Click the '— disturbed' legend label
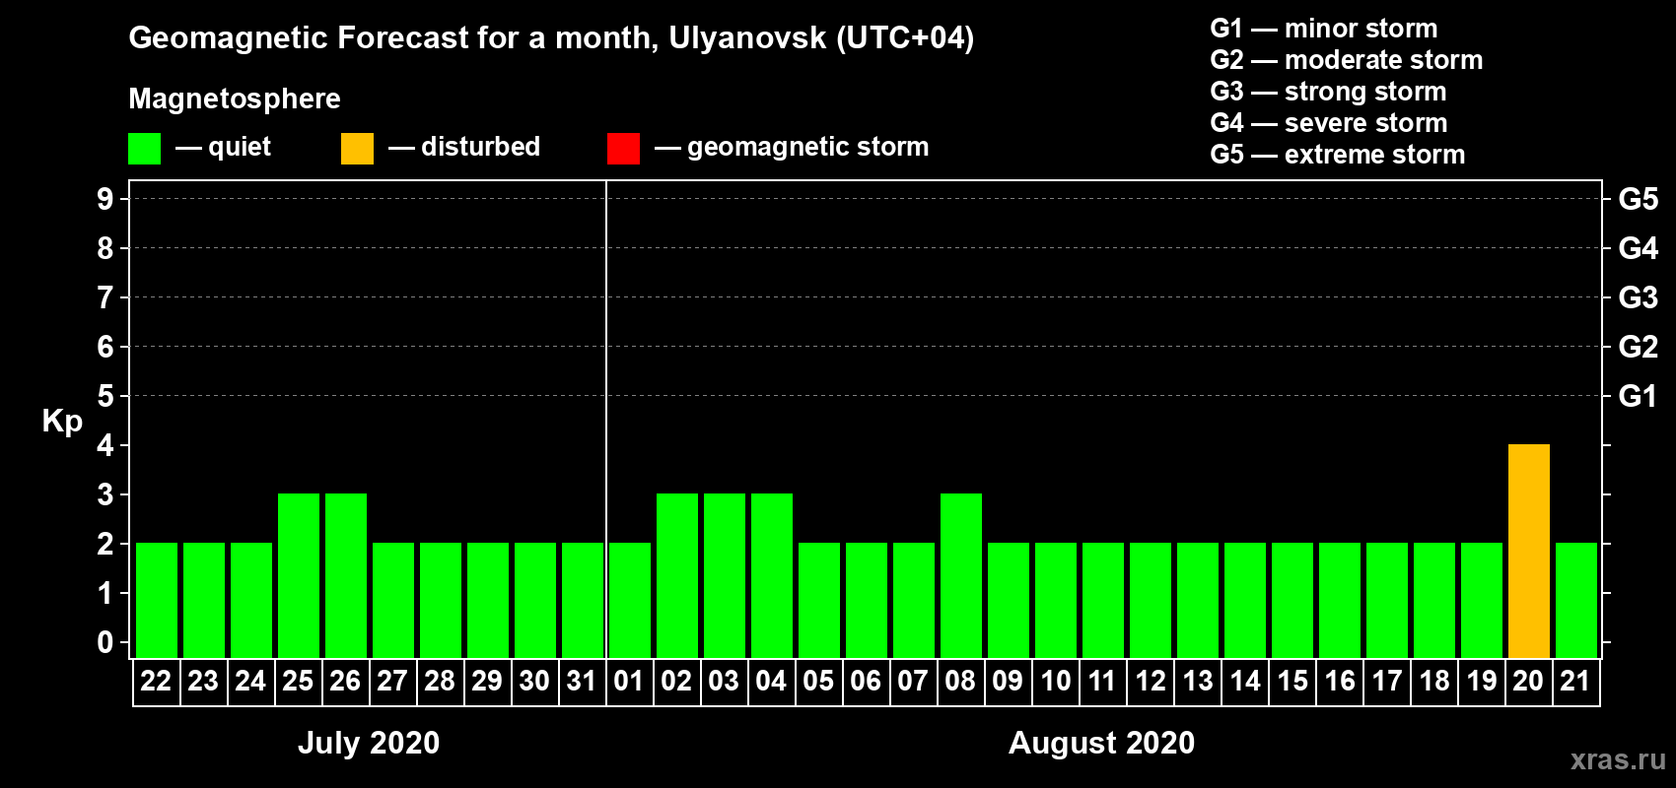 tap(464, 147)
